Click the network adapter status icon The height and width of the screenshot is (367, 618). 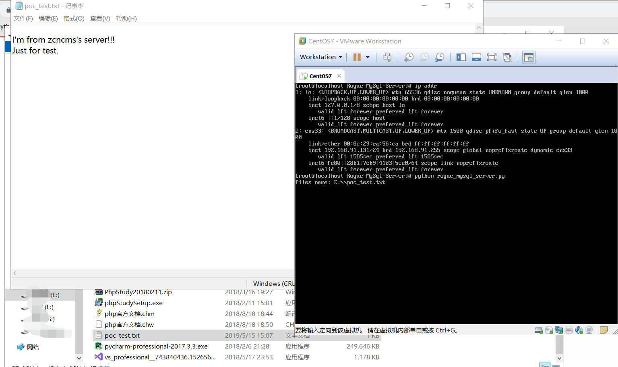pyautogui.click(x=558, y=330)
